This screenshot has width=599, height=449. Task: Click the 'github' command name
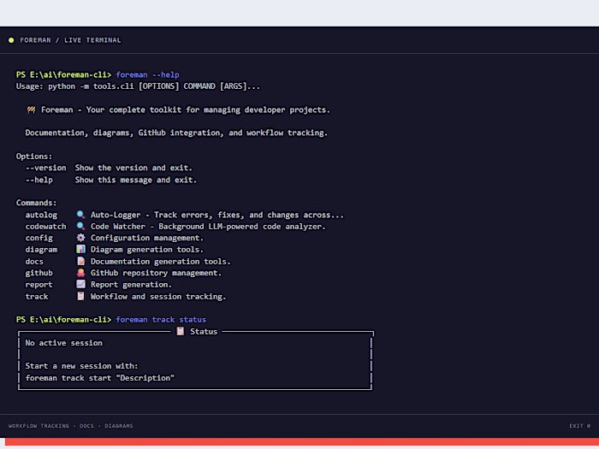pos(39,273)
